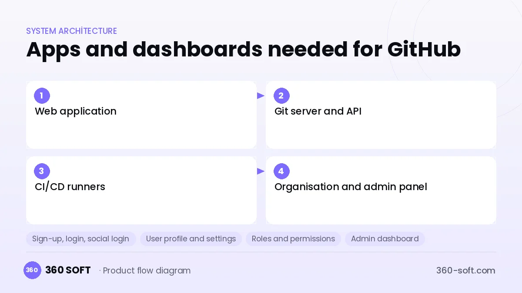The height and width of the screenshot is (293, 522).
Task: Select the CI/CD runners card
Action: point(141,190)
